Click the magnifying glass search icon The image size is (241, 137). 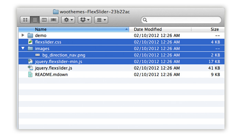click(x=145, y=20)
